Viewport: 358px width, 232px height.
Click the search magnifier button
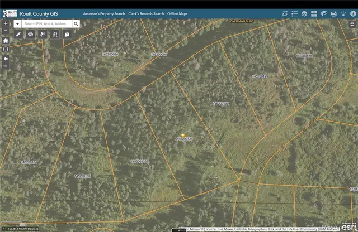click(76, 24)
